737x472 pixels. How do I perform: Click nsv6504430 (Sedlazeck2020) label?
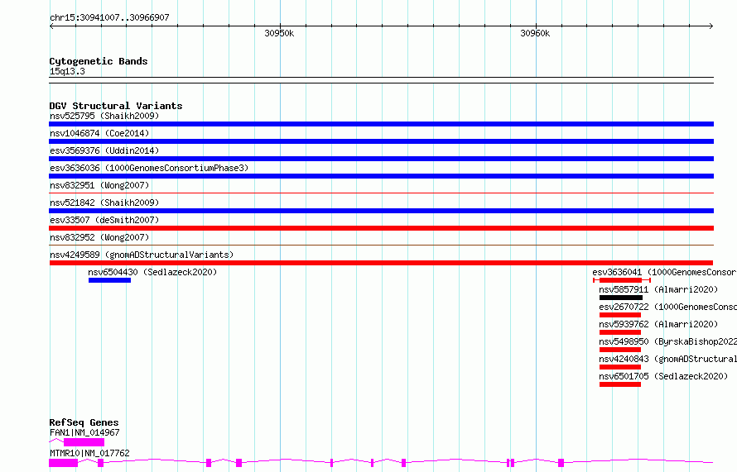(152, 272)
